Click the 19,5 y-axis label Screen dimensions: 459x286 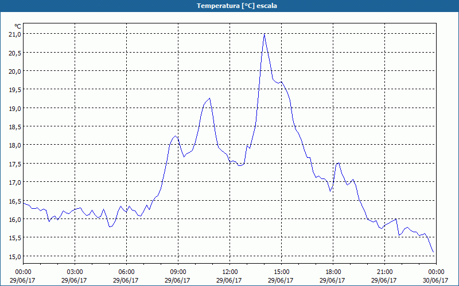tap(15, 90)
